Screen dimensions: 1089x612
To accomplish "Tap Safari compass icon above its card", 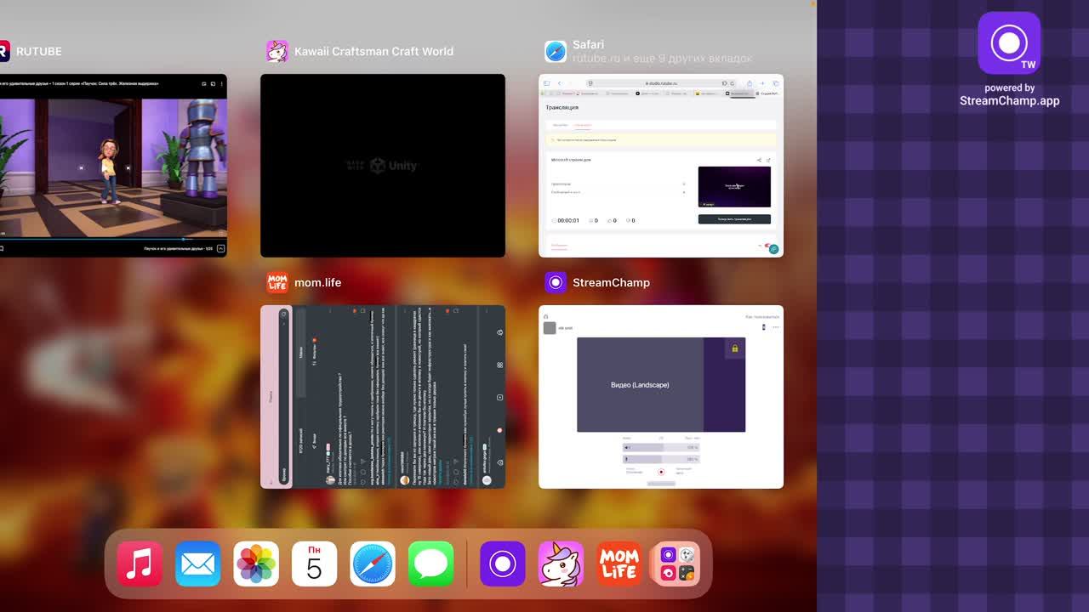I will (x=556, y=51).
